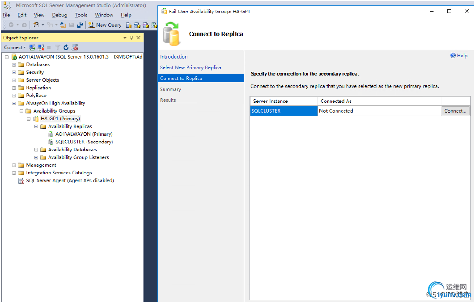Click the Connect... button for SQLCLUSTER
This screenshot has width=474, height=302.
click(x=455, y=111)
